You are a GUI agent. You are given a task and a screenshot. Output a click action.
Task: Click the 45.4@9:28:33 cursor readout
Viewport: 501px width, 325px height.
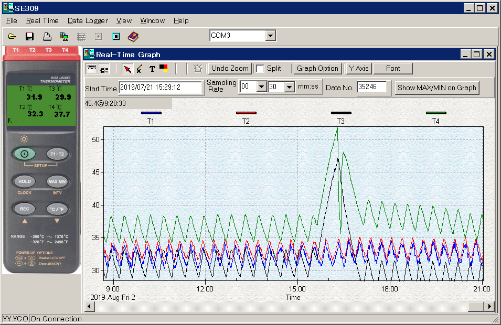[x=105, y=103]
